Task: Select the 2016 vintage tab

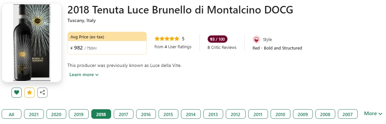Action: pyautogui.click(x=146, y=114)
